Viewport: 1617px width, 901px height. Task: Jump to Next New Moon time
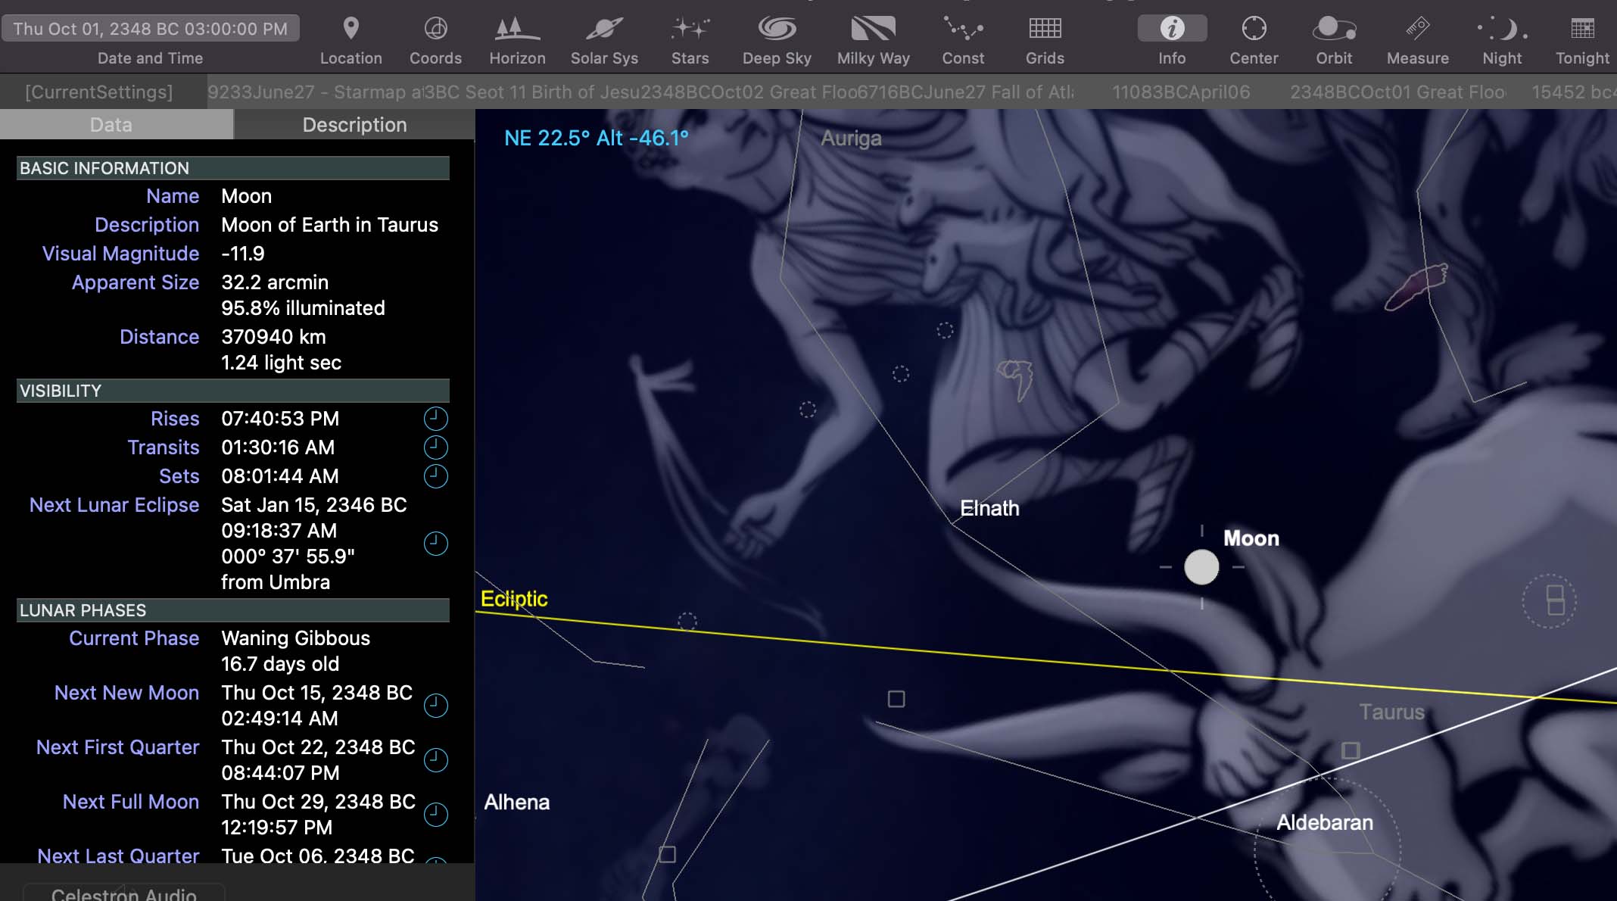pyautogui.click(x=435, y=706)
